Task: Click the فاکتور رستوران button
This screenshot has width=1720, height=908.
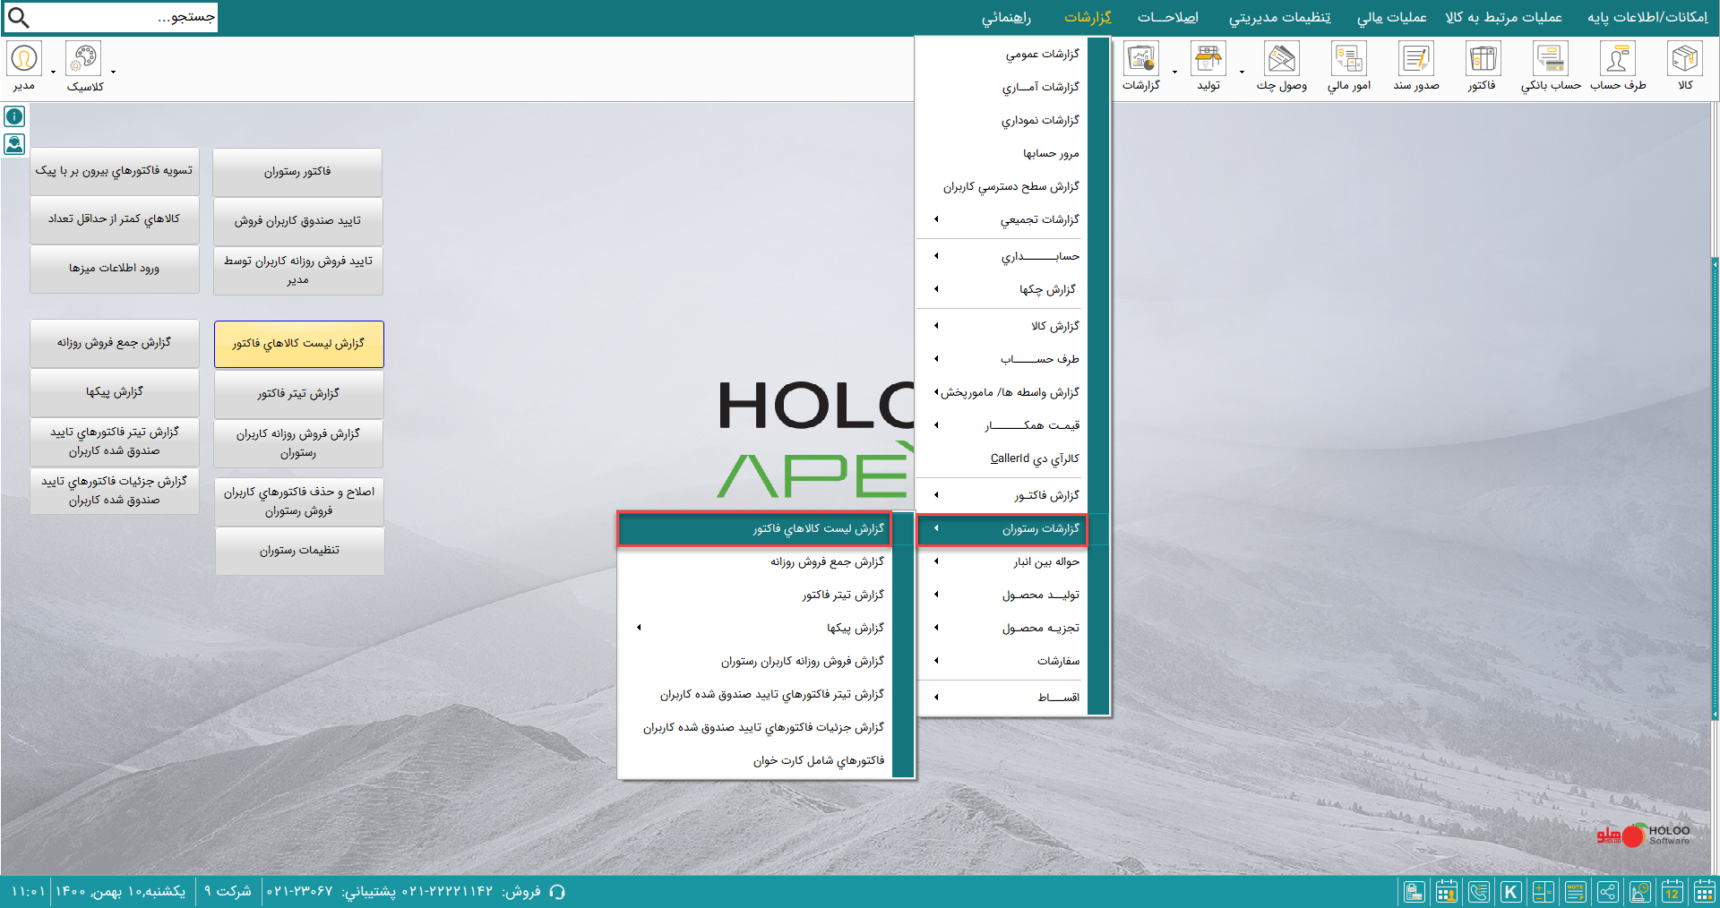Action: 297,172
